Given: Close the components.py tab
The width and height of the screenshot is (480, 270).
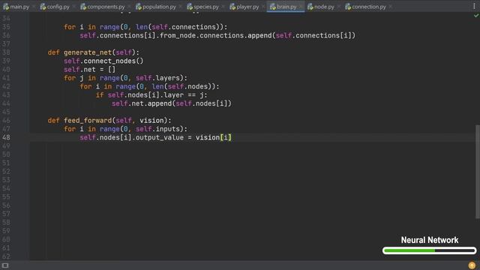Looking at the screenshot, I should (x=129, y=7).
